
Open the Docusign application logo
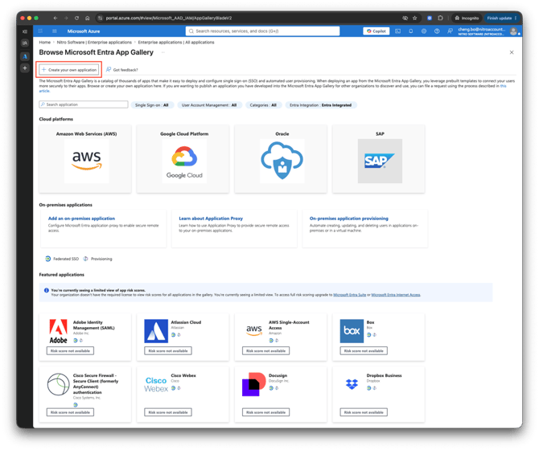[x=253, y=384]
